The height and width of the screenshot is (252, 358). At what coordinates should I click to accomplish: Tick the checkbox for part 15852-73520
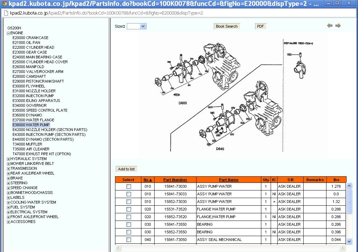click(129, 217)
